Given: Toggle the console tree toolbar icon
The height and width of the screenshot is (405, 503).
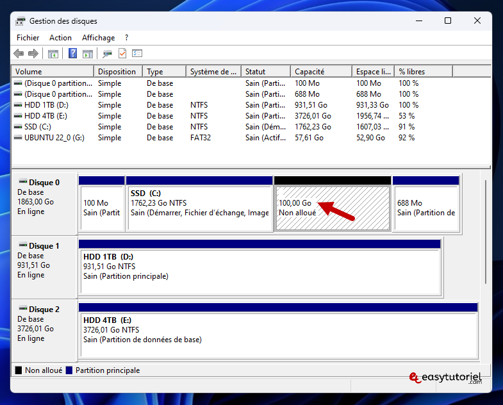Looking at the screenshot, I should click(53, 54).
